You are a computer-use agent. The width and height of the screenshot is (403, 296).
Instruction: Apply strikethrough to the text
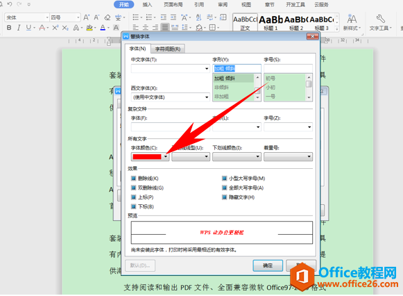pos(42,28)
